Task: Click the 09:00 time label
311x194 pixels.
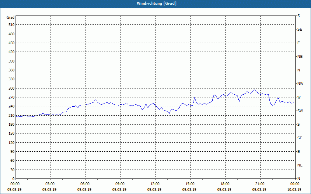Action: (x=121, y=184)
